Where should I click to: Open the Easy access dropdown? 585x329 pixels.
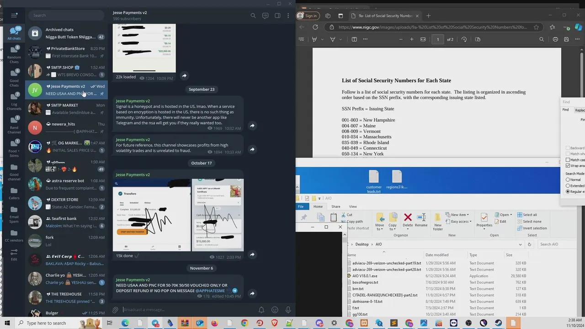(x=458, y=222)
